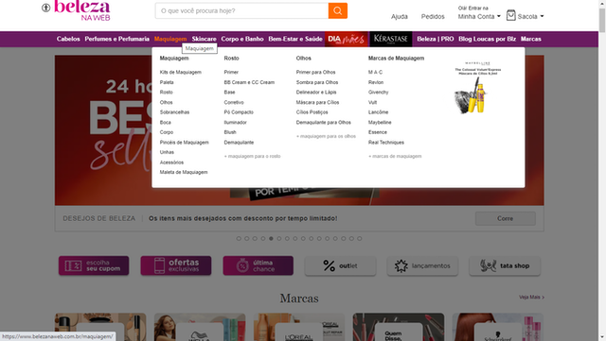Open Corpo e Banho menu
Screen dimensions: 606x341
click(242, 39)
